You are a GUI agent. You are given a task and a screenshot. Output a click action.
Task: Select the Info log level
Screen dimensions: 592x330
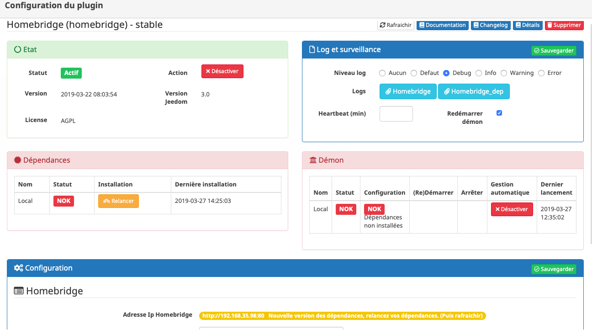click(x=479, y=73)
